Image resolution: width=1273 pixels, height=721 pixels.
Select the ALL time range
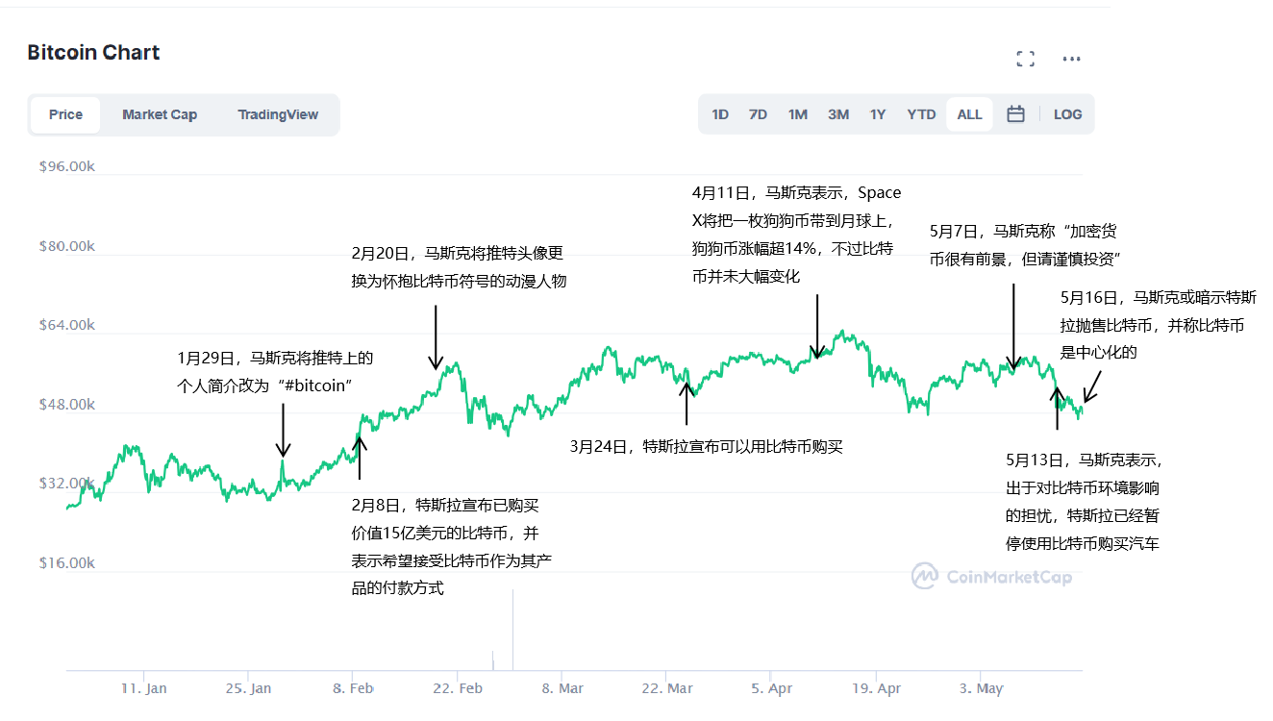tap(969, 114)
